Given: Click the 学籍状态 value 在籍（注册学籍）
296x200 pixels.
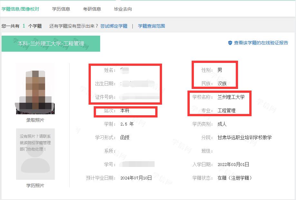Looking at the screenshot, I should pyautogui.click(x=234, y=178).
